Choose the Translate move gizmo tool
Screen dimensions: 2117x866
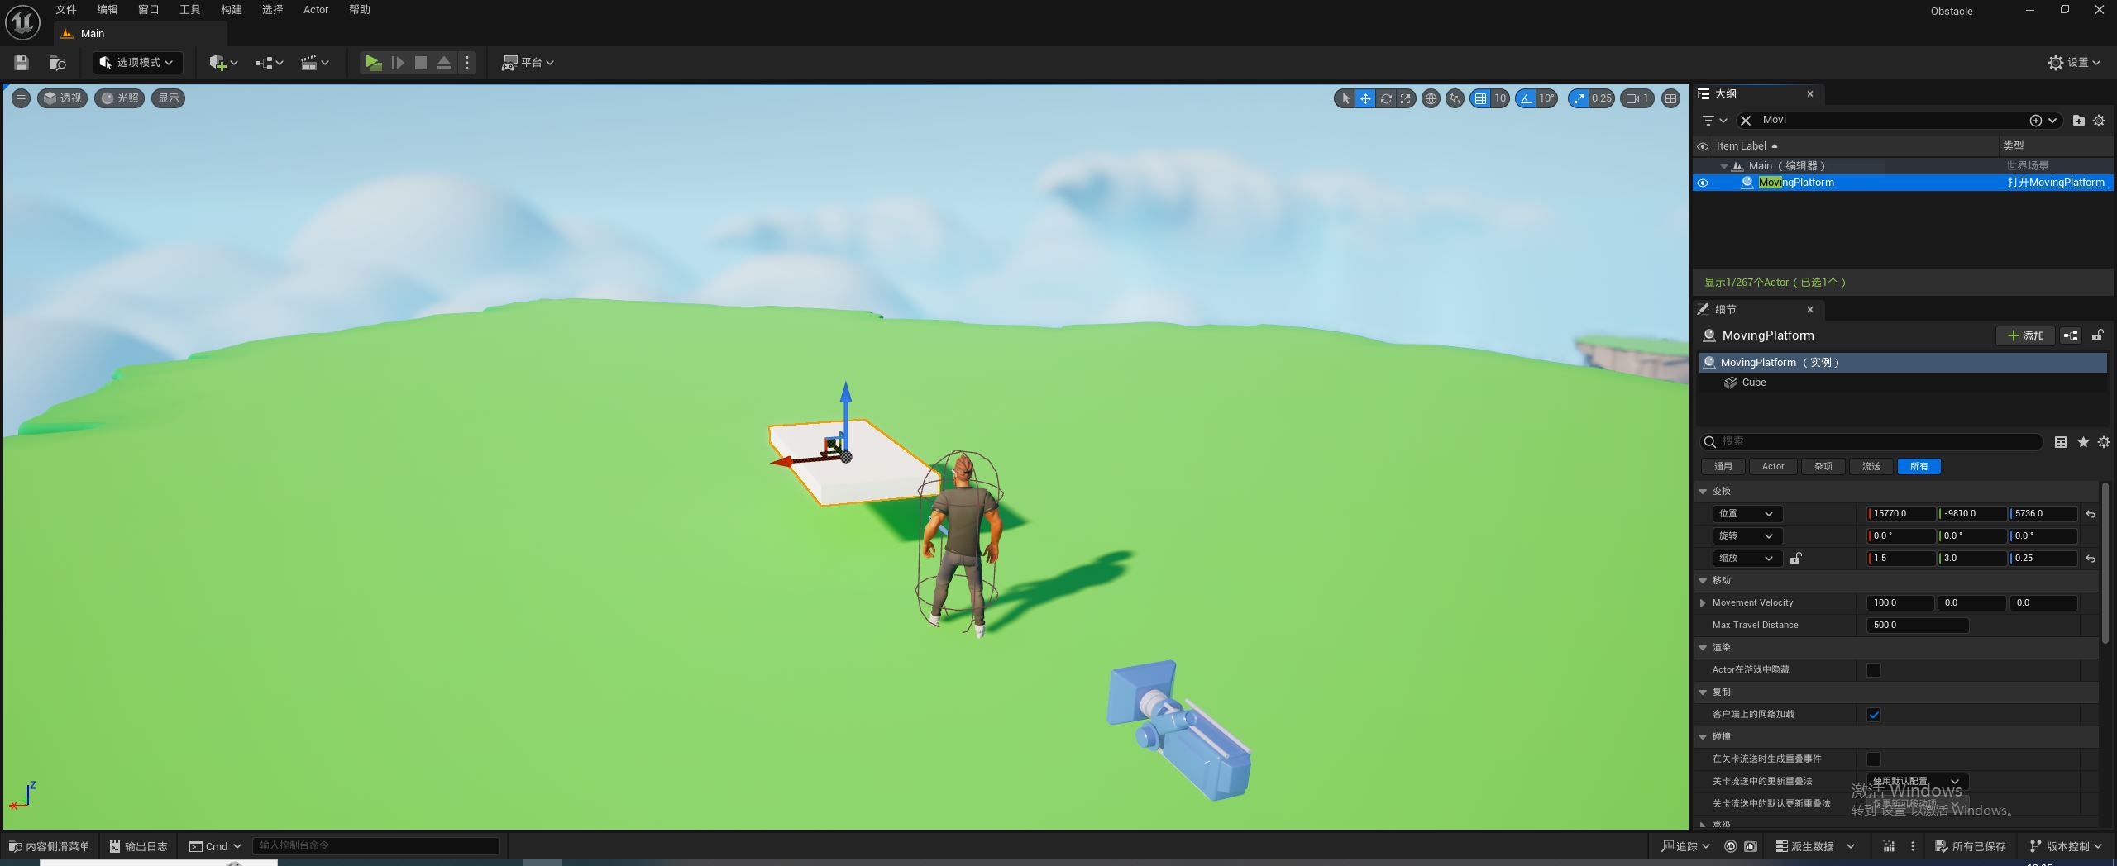click(1365, 98)
